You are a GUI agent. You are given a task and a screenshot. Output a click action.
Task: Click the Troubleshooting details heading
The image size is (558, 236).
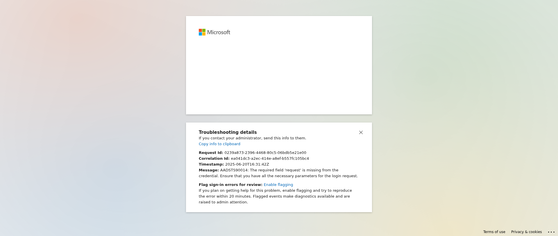pos(228,132)
